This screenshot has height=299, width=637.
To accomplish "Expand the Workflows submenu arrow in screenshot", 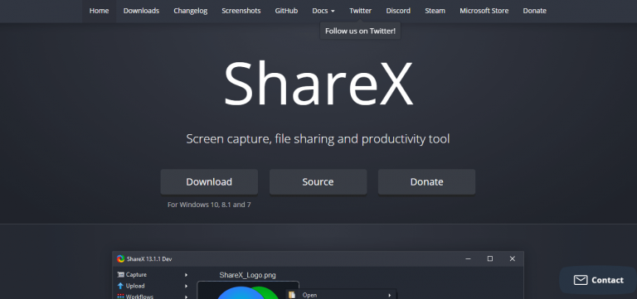I will coord(186,297).
